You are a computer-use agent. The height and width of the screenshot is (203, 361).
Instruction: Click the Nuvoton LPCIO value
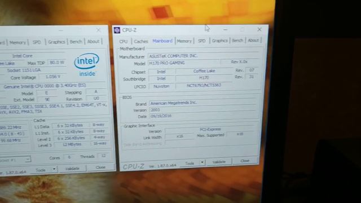(161, 86)
